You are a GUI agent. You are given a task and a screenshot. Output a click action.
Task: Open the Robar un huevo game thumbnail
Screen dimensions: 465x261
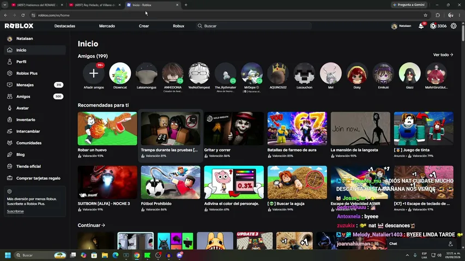click(107, 128)
